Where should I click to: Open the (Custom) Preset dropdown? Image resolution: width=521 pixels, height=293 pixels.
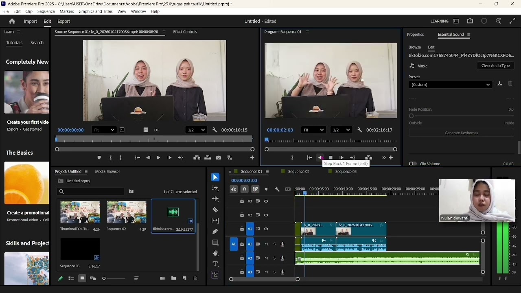coord(451,85)
